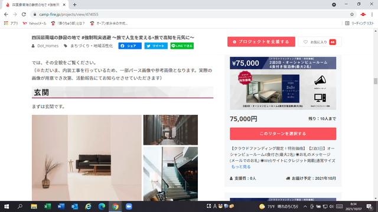
Task: Share the project on Facebook with シェア
Action: pos(130,46)
